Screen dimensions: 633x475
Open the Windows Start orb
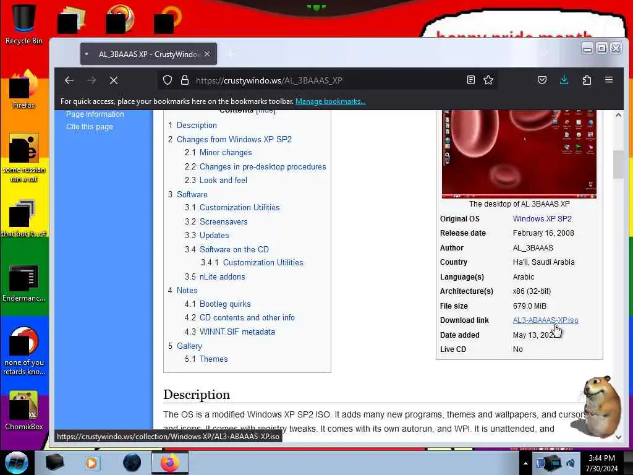pyautogui.click(x=17, y=463)
